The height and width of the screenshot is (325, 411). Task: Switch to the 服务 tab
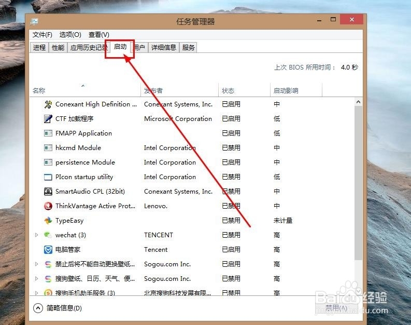click(x=188, y=48)
